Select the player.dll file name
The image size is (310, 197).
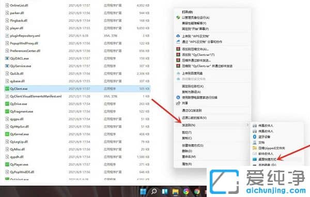(x=17, y=28)
